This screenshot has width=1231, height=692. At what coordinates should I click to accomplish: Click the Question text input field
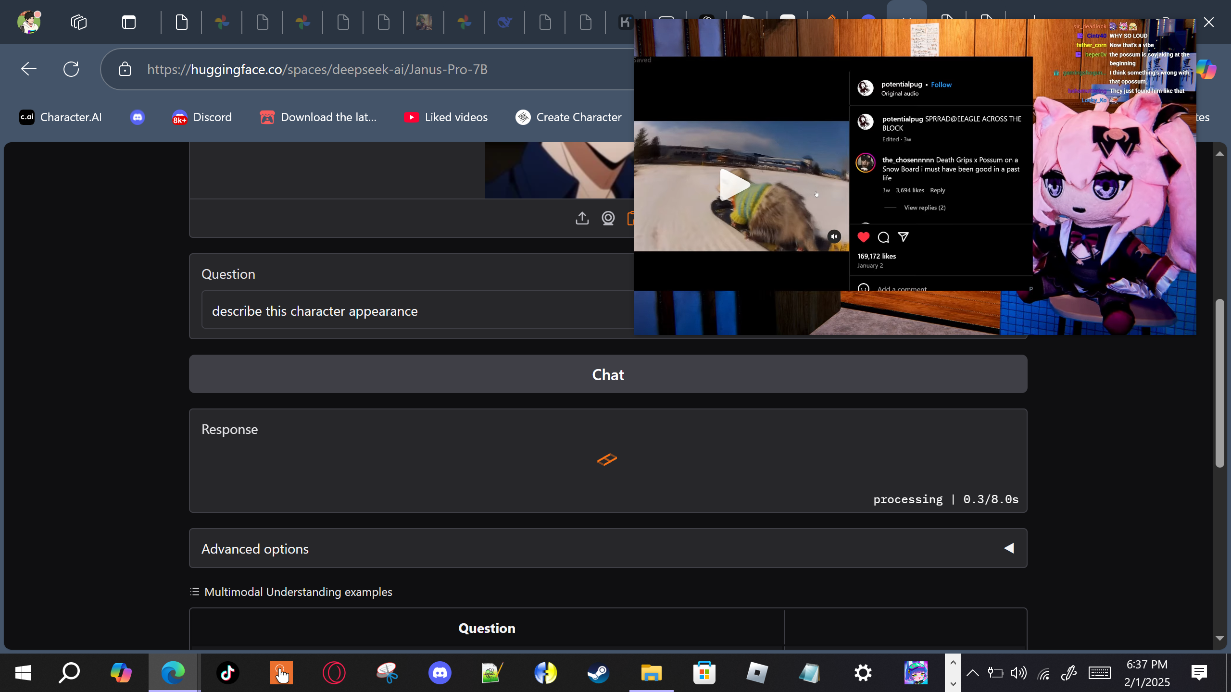pos(418,310)
